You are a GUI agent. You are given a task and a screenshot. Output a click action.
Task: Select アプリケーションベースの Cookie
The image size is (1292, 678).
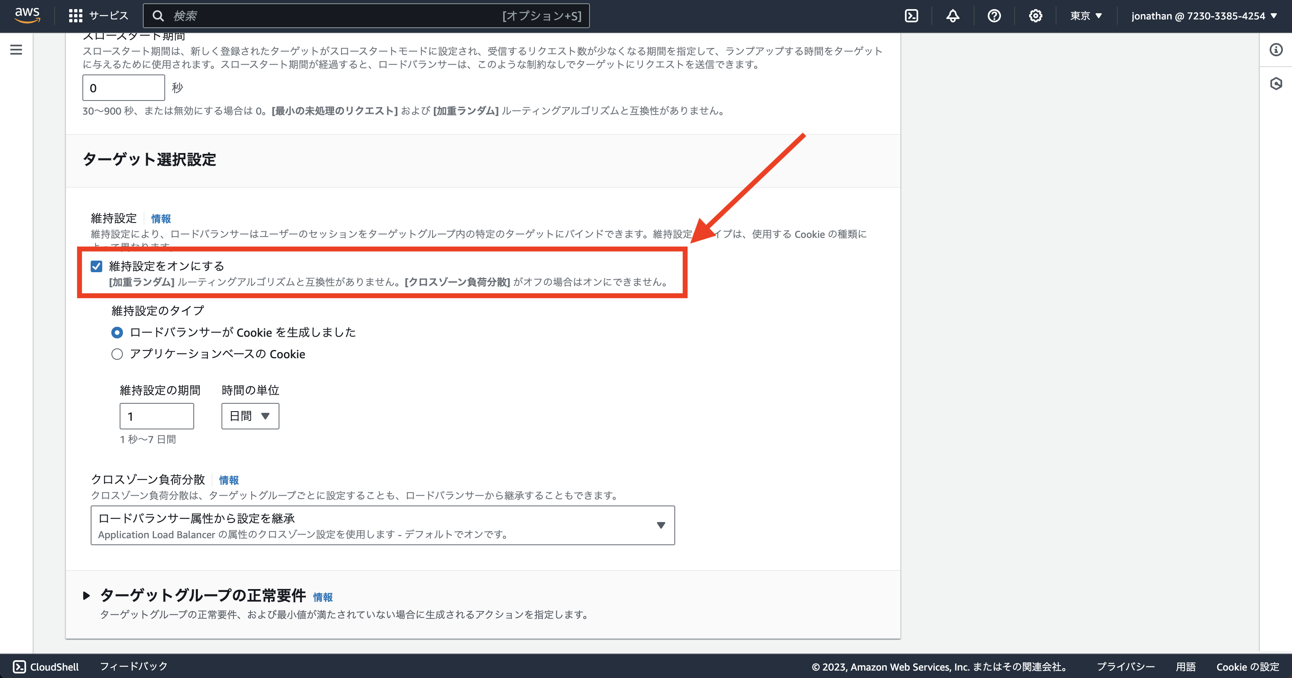click(117, 354)
